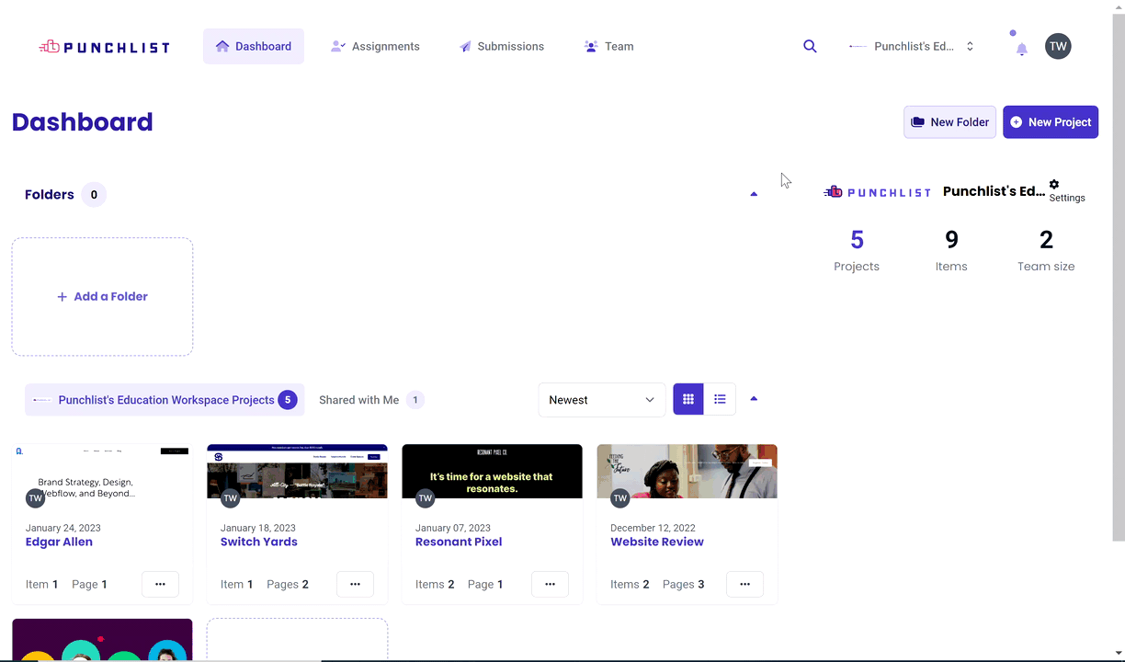Viewport: 1125px width, 662px height.
Task: Click Website Review project thumbnail
Action: coord(687,472)
